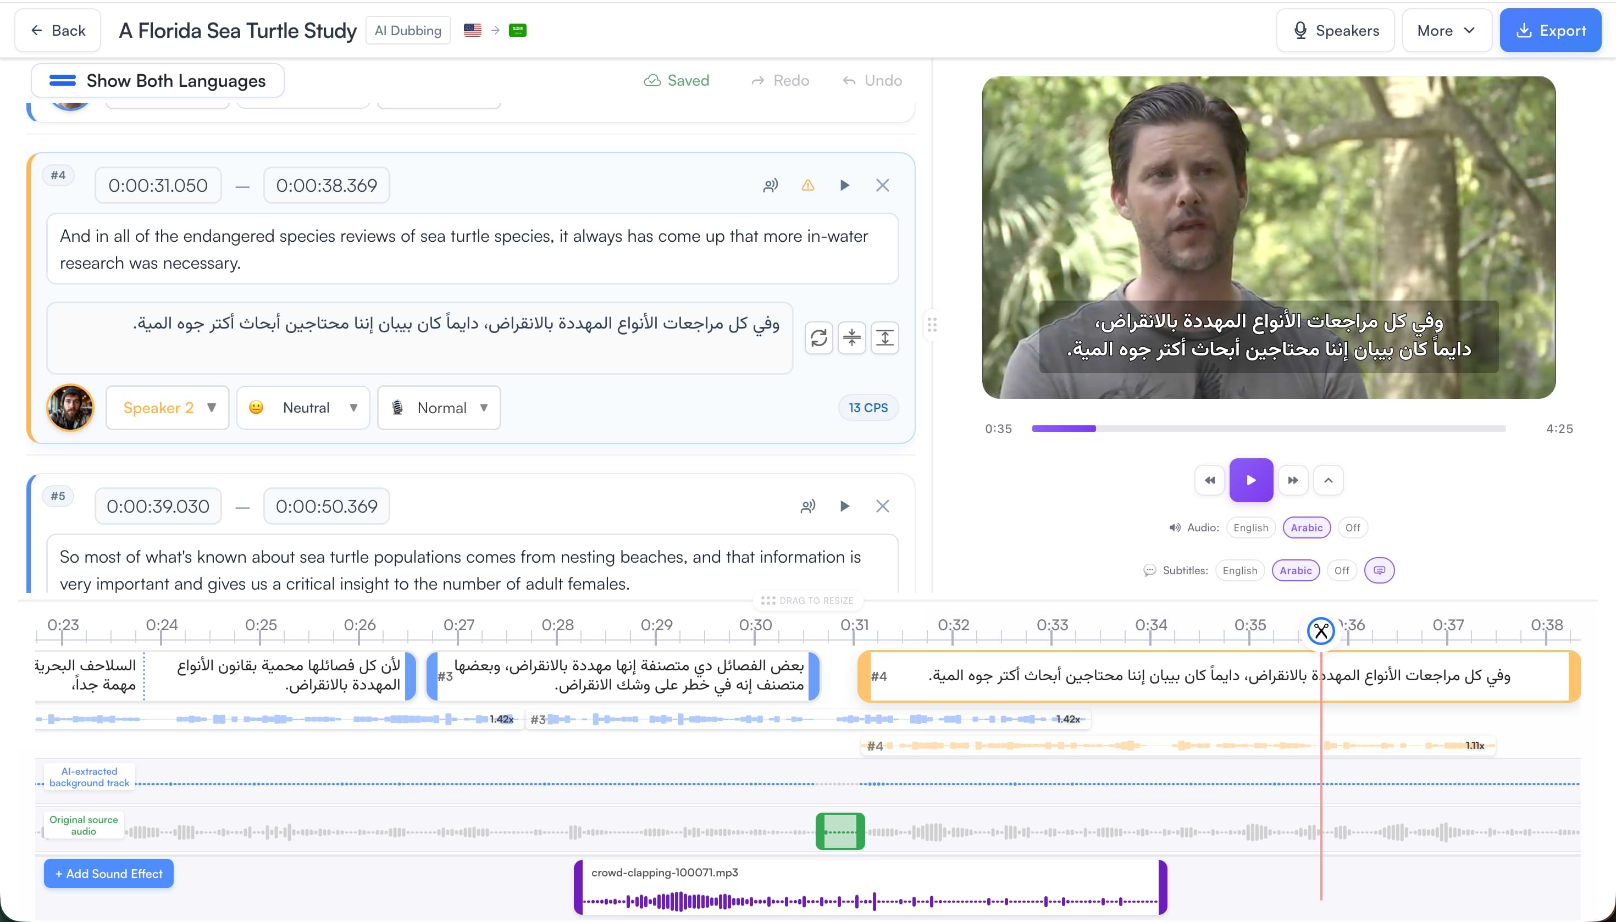Click the expand text icon for segment #4

tap(885, 338)
